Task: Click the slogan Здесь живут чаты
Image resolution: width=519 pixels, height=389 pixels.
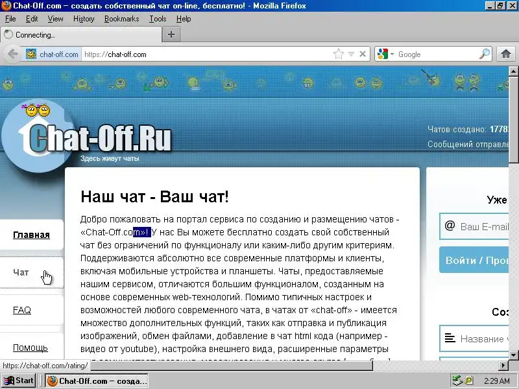Action: [110, 158]
